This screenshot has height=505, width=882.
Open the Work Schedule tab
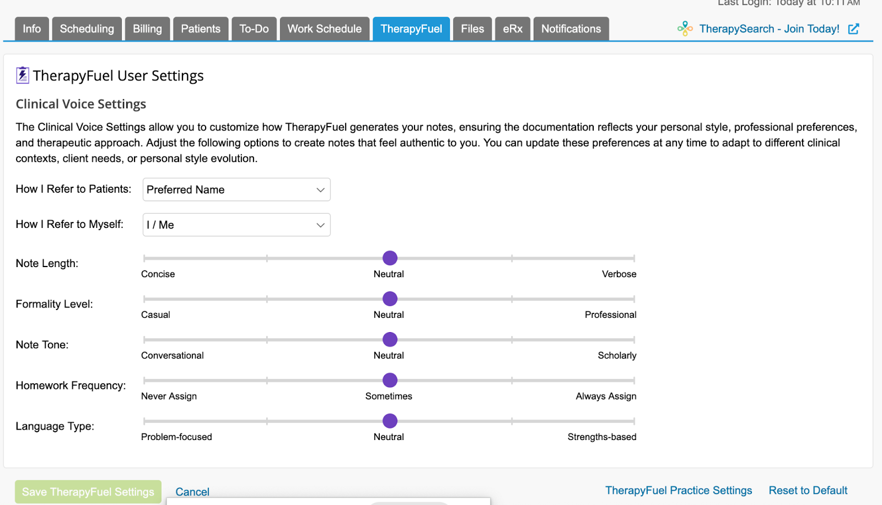pyautogui.click(x=324, y=29)
